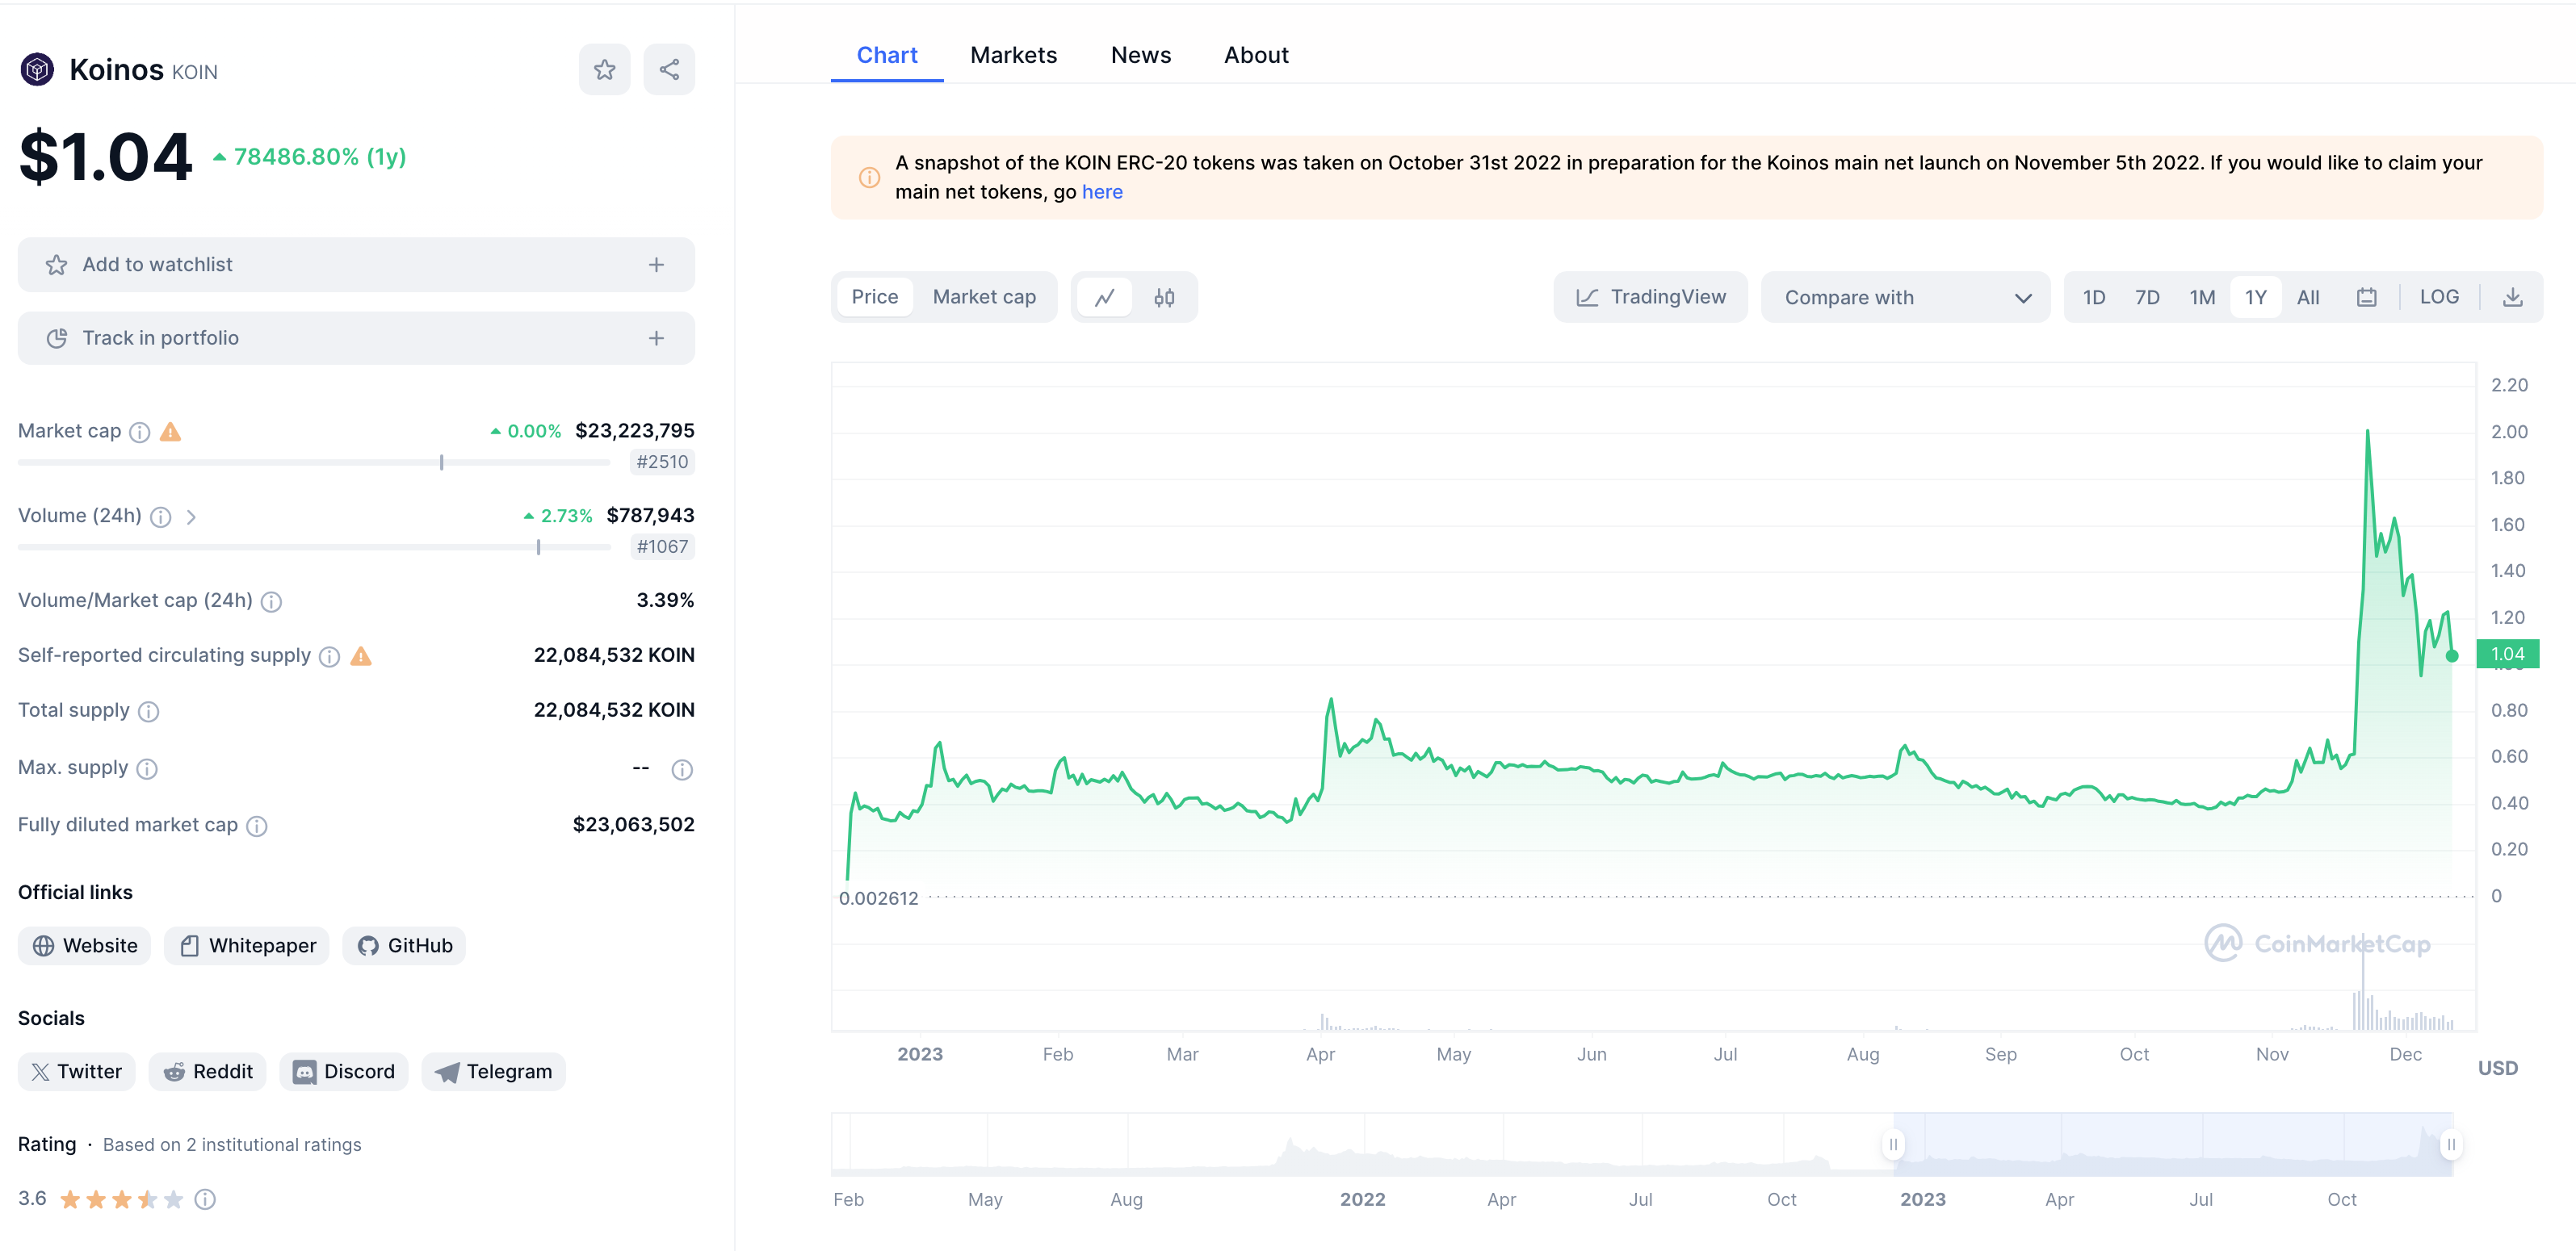2576x1251 pixels.
Task: Click the Market cap info icon
Action: pos(140,432)
